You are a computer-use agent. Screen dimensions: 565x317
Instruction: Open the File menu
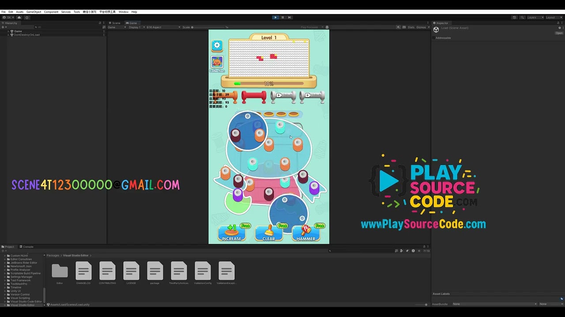(4, 12)
